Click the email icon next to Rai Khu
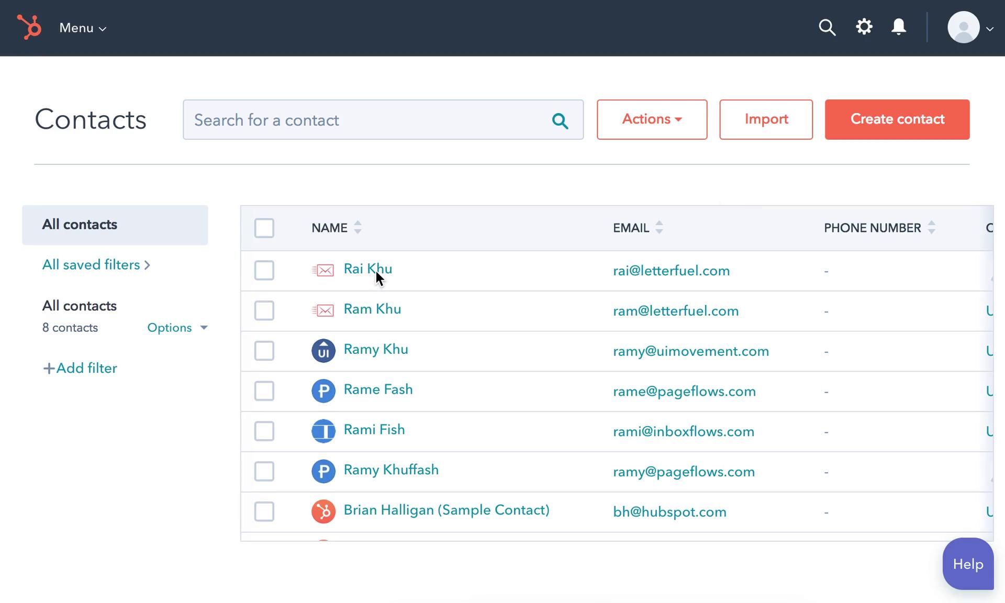 tap(323, 270)
